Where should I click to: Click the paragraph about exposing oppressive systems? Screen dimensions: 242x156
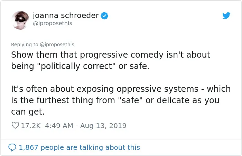(121, 100)
